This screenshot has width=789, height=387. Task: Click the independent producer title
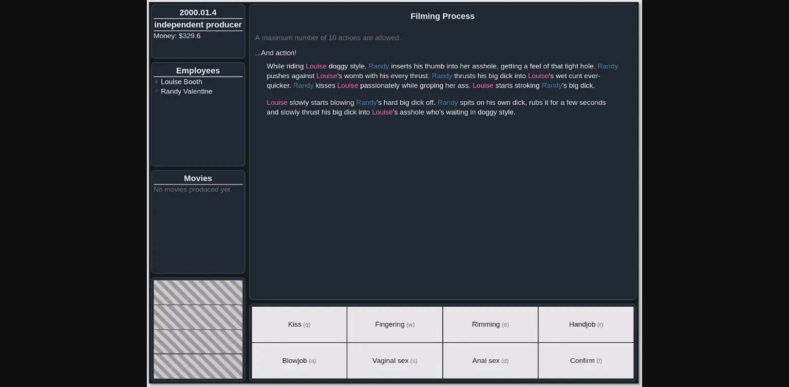tap(198, 24)
